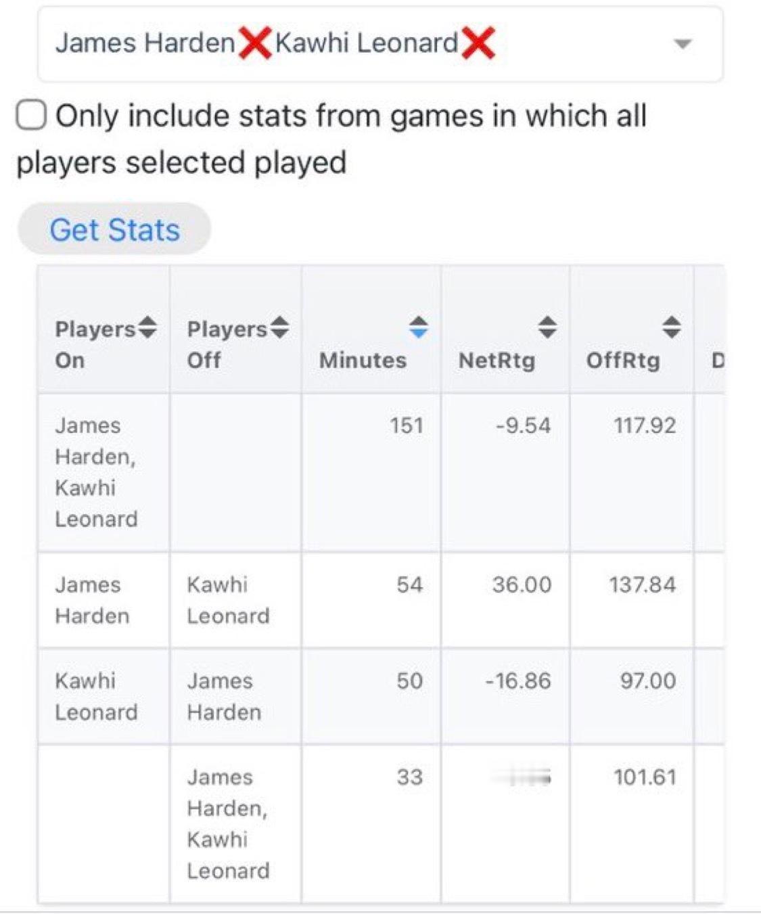The image size is (761, 914).
Task: Expand the player selection dropdown arrow
Action: coord(683,44)
